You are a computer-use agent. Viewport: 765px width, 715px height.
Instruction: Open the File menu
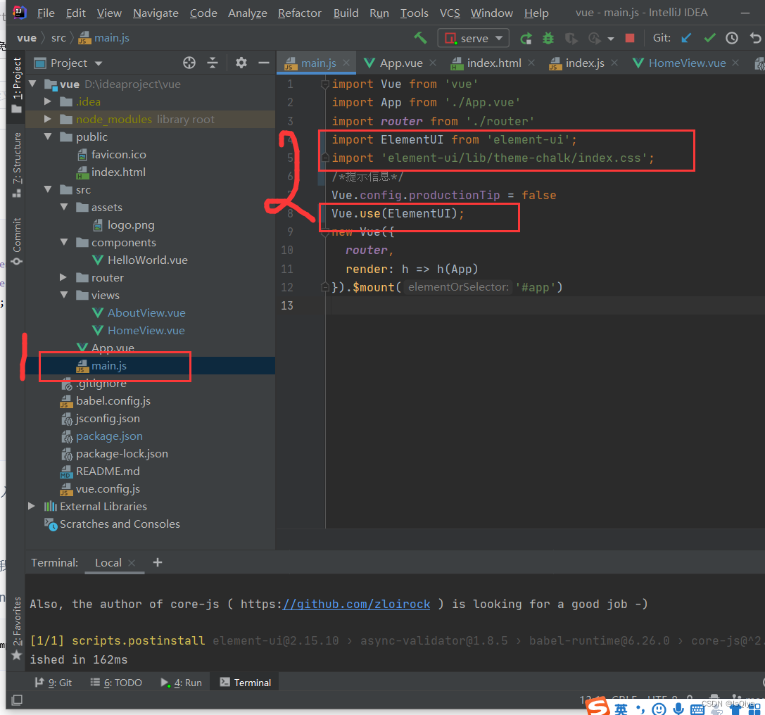[46, 13]
